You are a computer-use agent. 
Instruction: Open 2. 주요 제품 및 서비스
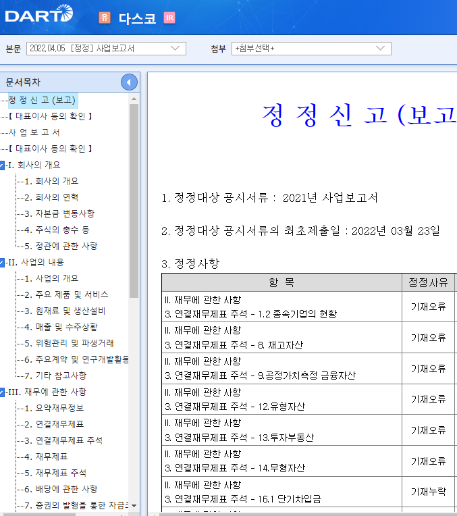pos(66,294)
